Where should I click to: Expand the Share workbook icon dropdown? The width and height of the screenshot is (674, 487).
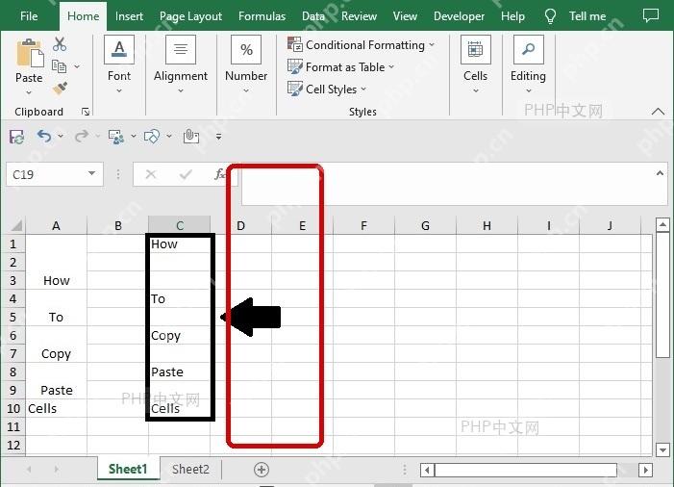click(134, 136)
